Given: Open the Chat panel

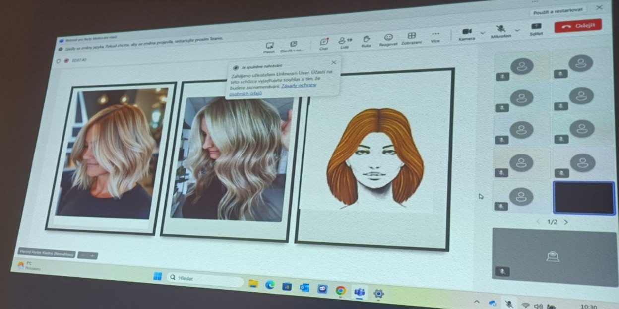Looking at the screenshot, I should tap(324, 42).
